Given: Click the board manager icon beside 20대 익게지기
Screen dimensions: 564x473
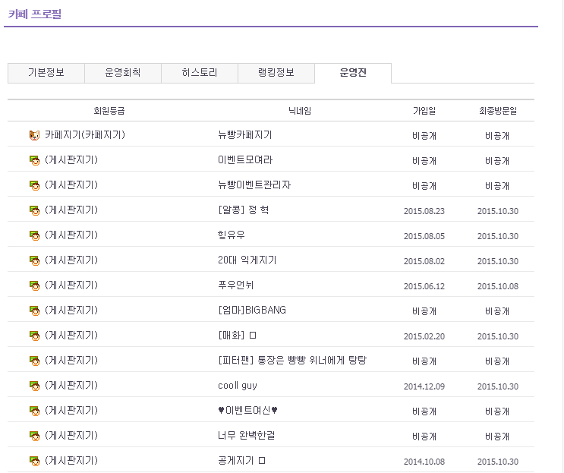Looking at the screenshot, I should point(34,260).
